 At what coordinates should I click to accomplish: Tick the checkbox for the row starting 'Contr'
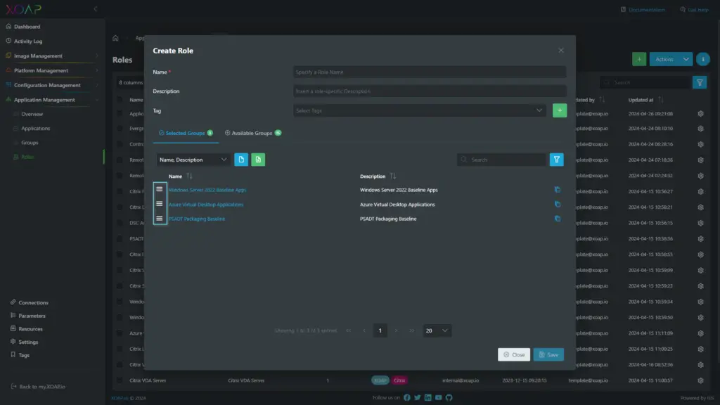tap(120, 144)
